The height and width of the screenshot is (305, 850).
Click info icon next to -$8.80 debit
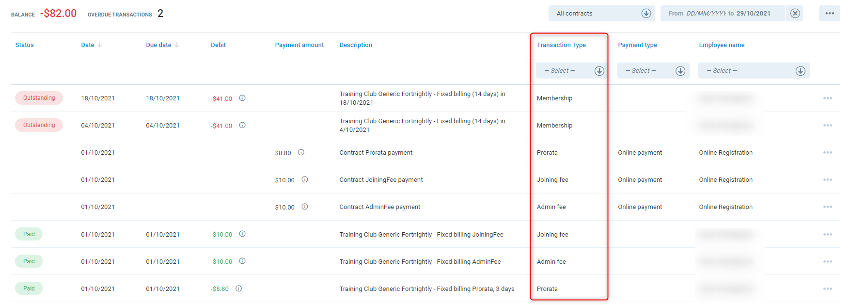point(239,289)
